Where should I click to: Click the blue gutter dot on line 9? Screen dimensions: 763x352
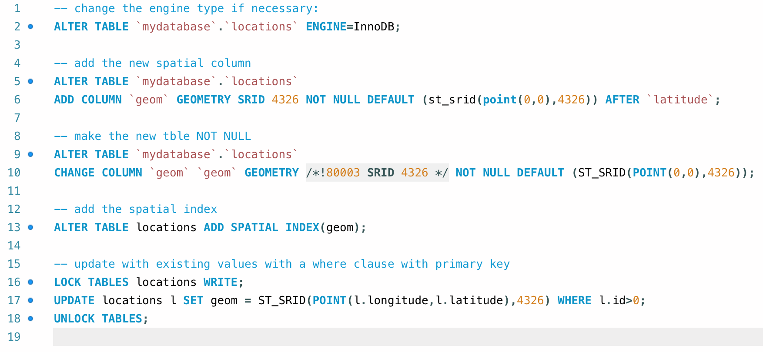(30, 154)
